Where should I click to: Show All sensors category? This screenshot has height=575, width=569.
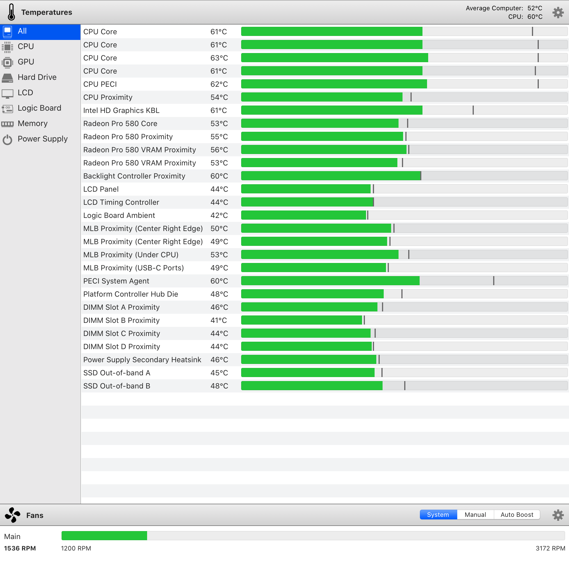pyautogui.click(x=22, y=31)
